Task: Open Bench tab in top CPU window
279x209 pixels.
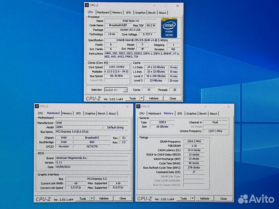Action: 152,13
